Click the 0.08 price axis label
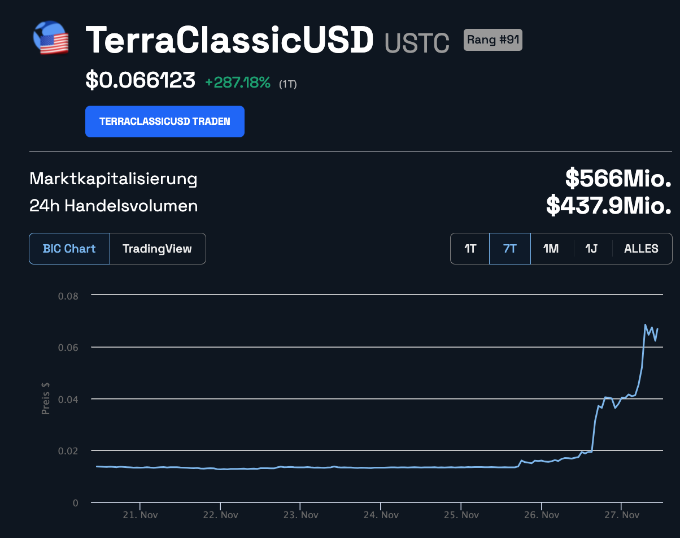The width and height of the screenshot is (680, 538). click(68, 296)
